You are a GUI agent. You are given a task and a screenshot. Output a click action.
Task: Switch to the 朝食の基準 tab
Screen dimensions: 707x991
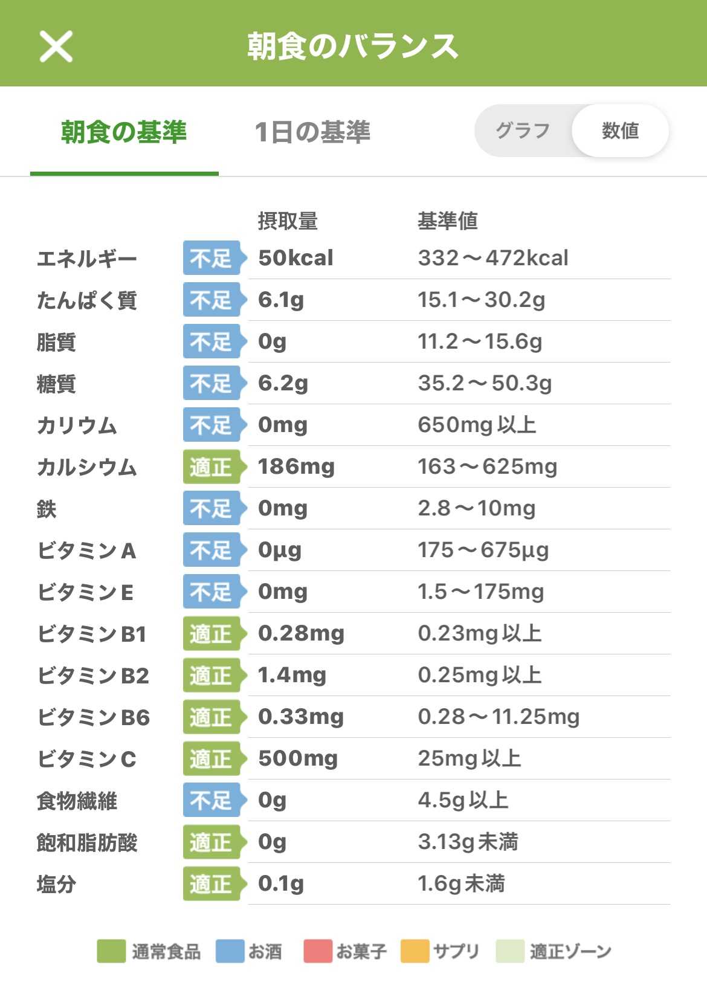tap(124, 132)
